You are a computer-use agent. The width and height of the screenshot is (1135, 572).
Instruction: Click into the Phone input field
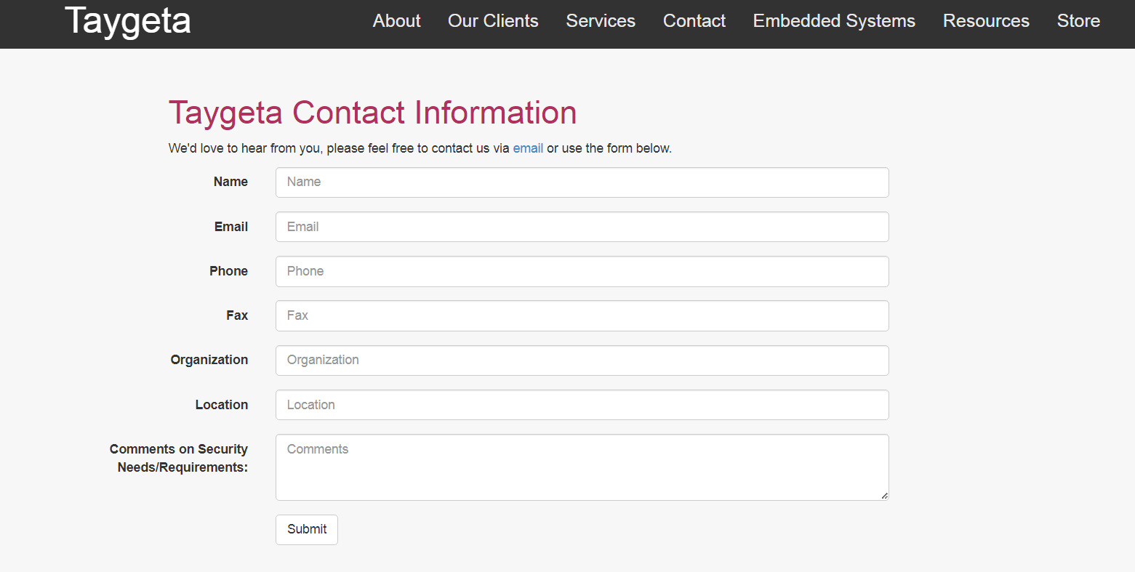coord(582,271)
